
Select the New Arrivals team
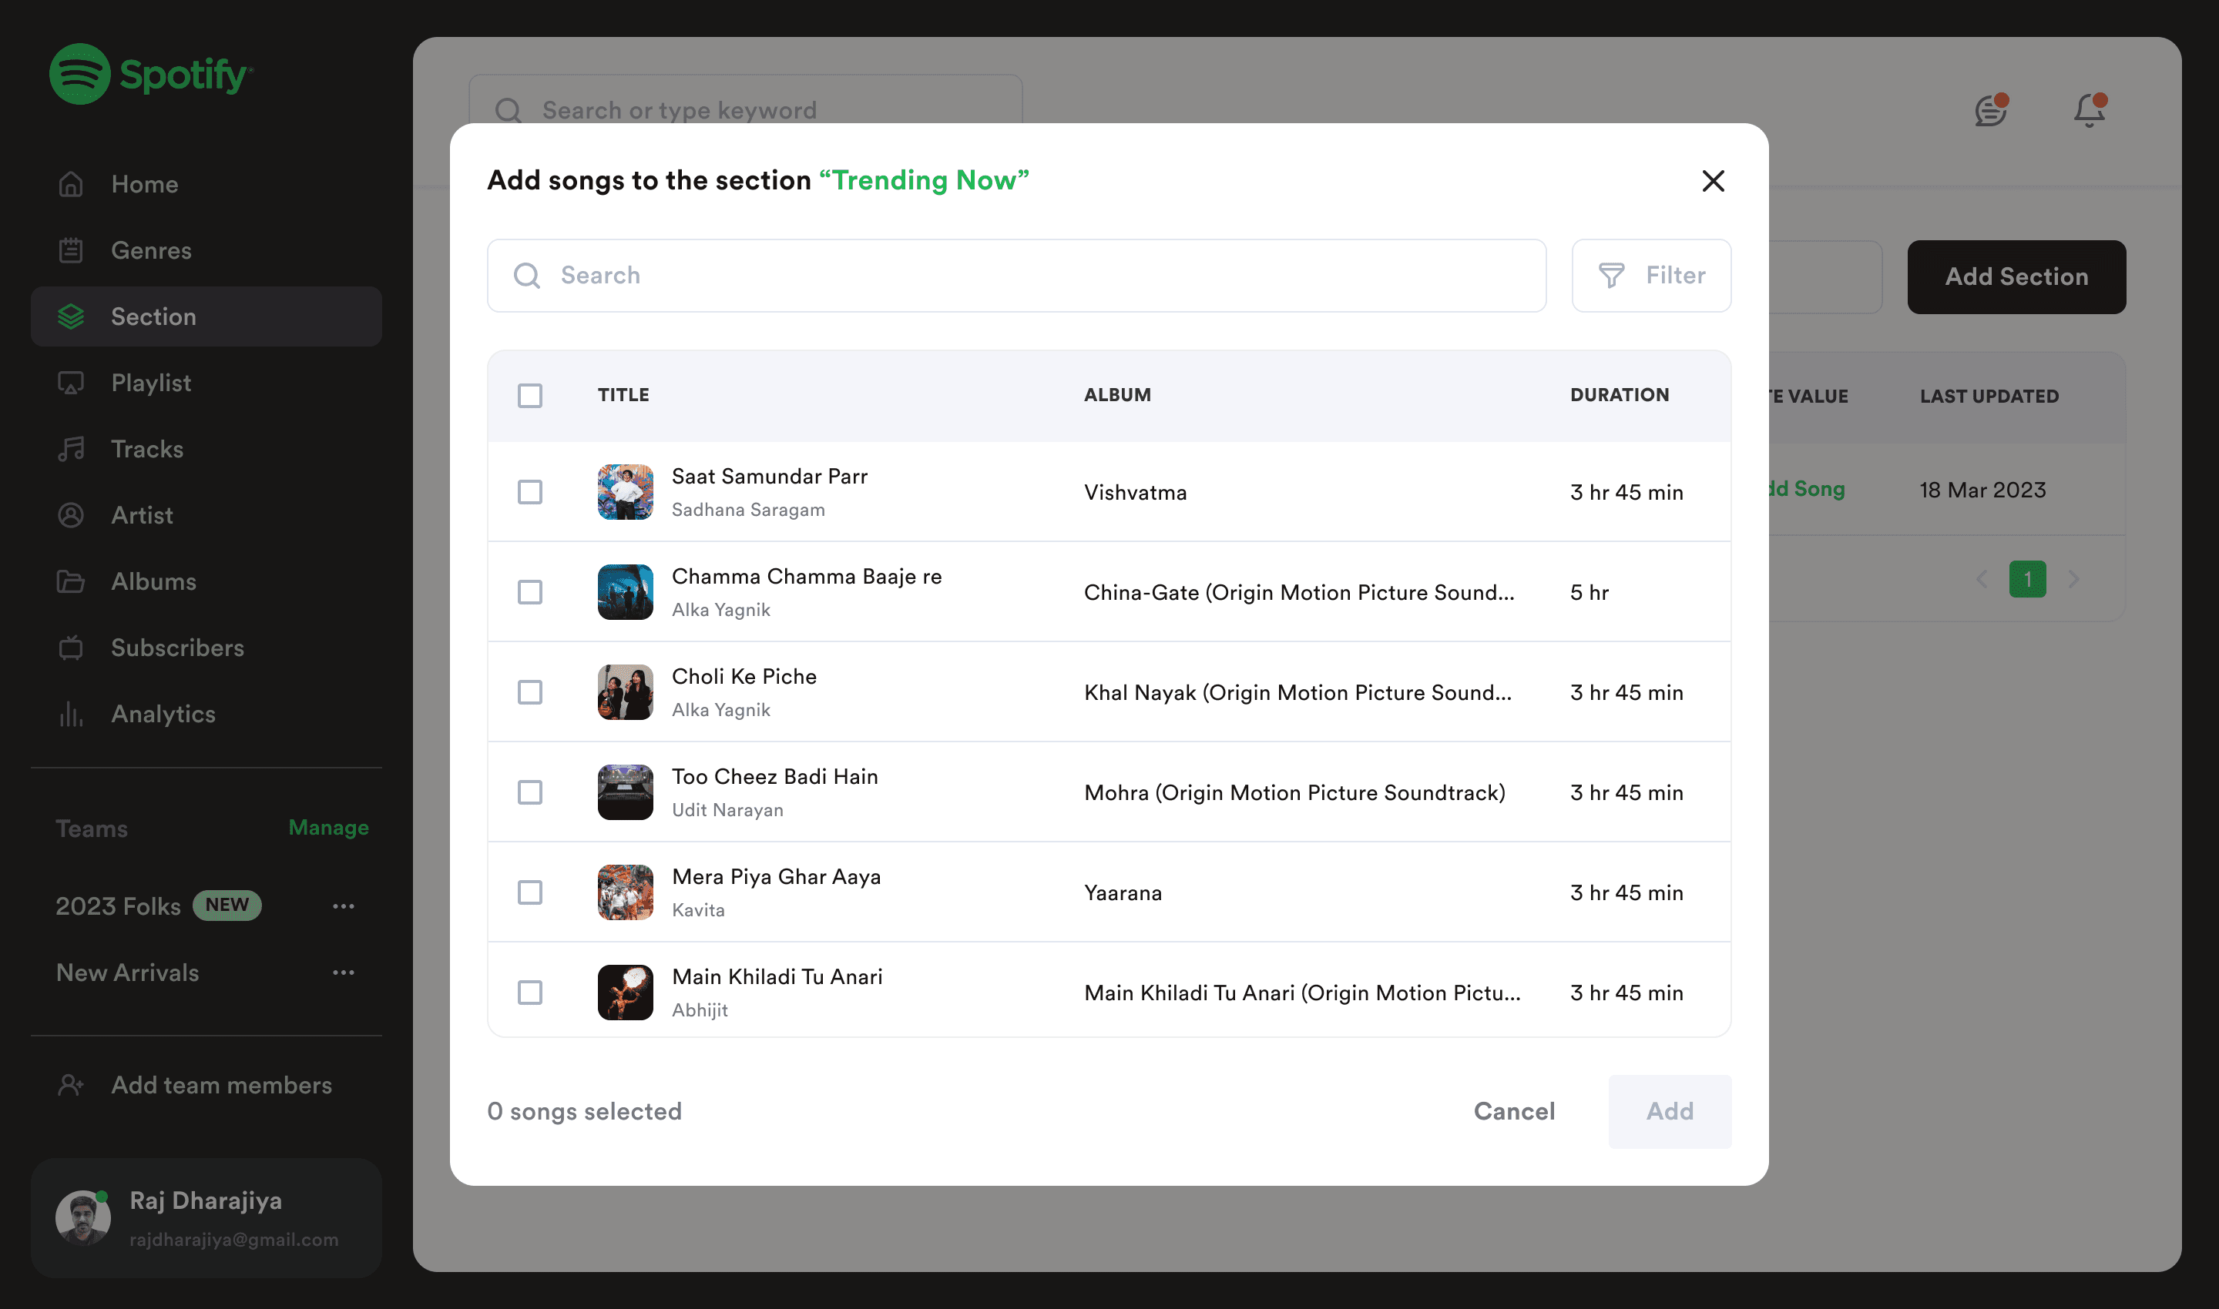coord(127,972)
